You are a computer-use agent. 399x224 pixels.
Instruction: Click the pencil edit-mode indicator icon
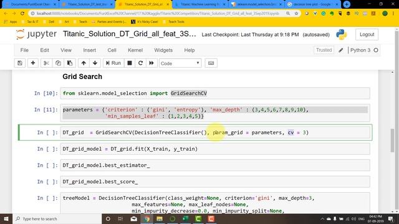[341, 50]
